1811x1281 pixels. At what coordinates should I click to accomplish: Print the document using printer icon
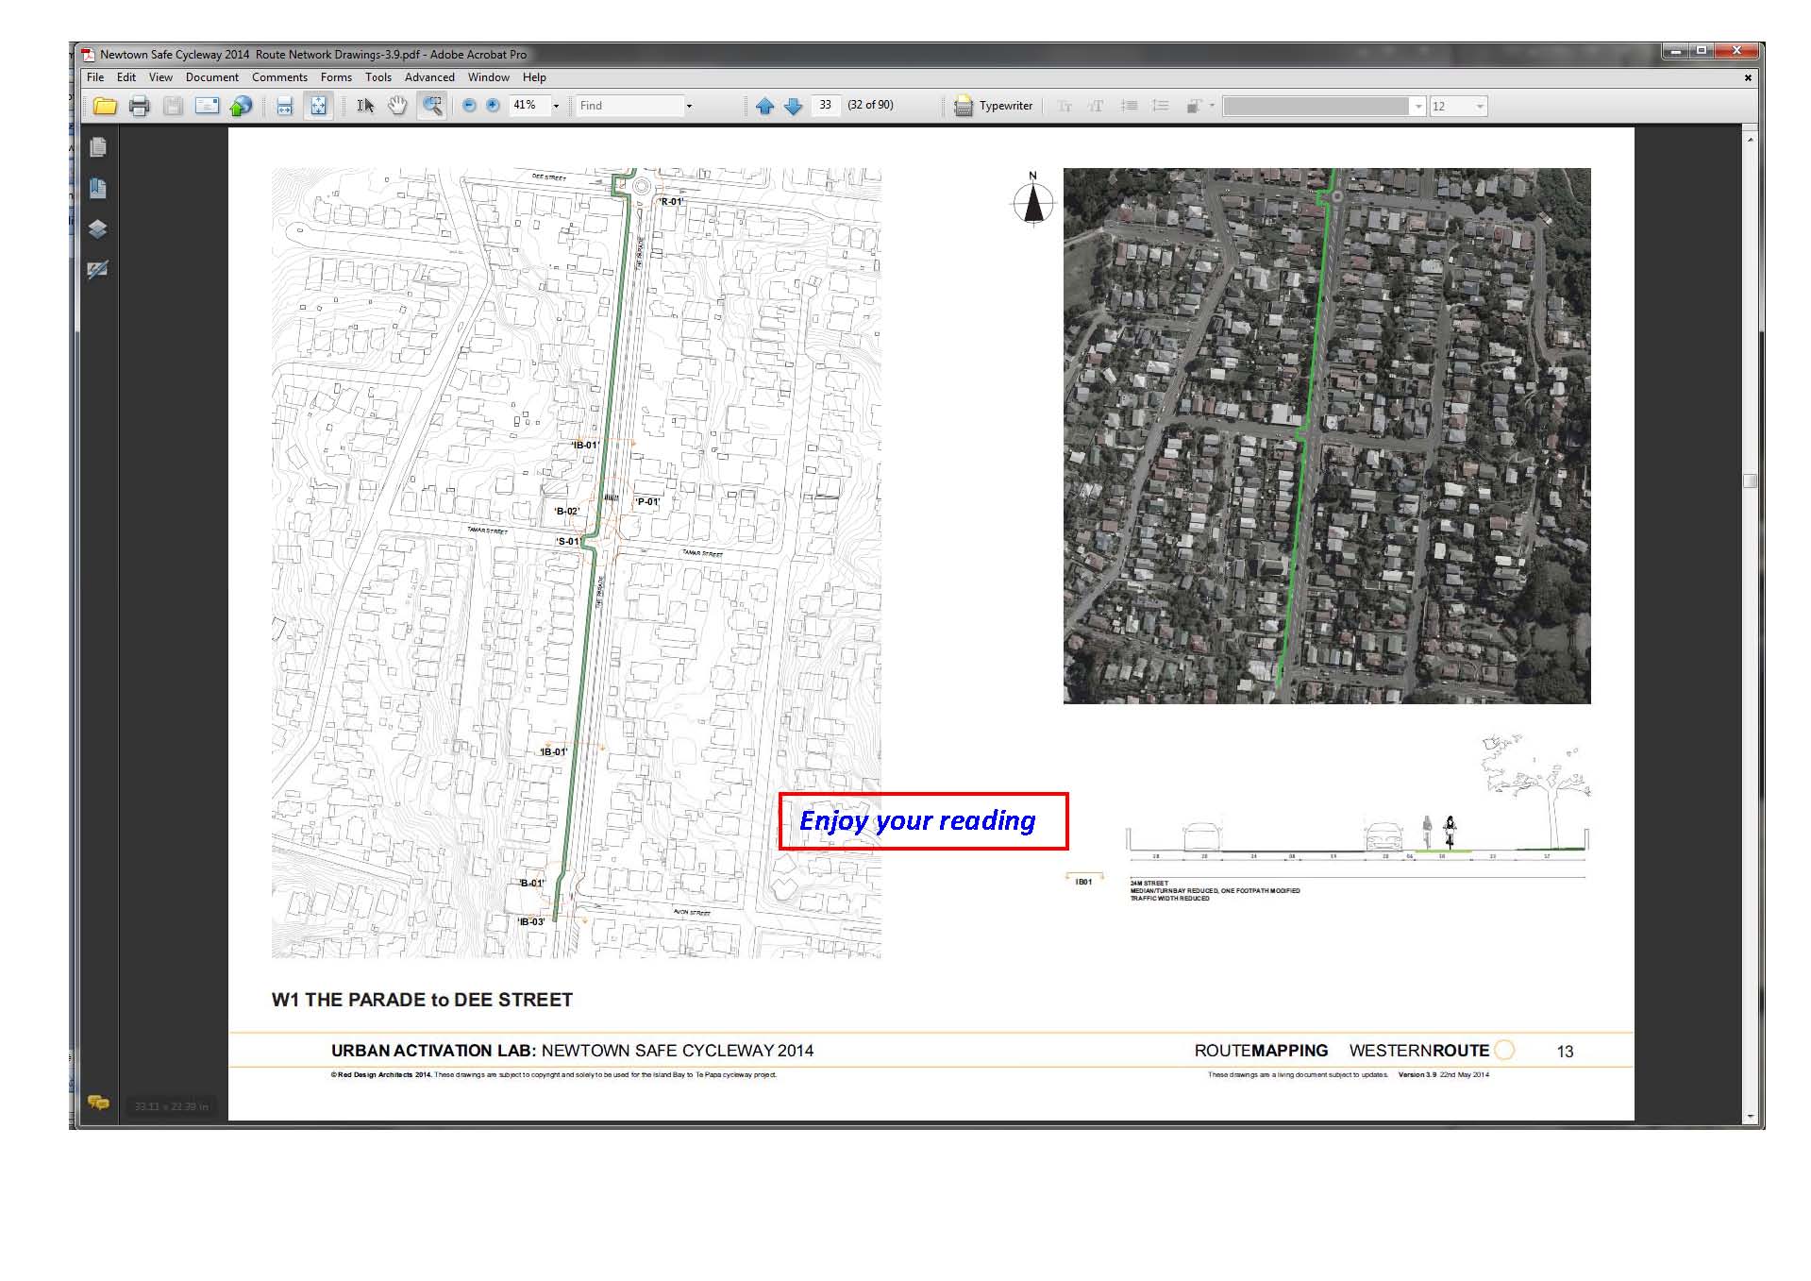[x=140, y=106]
